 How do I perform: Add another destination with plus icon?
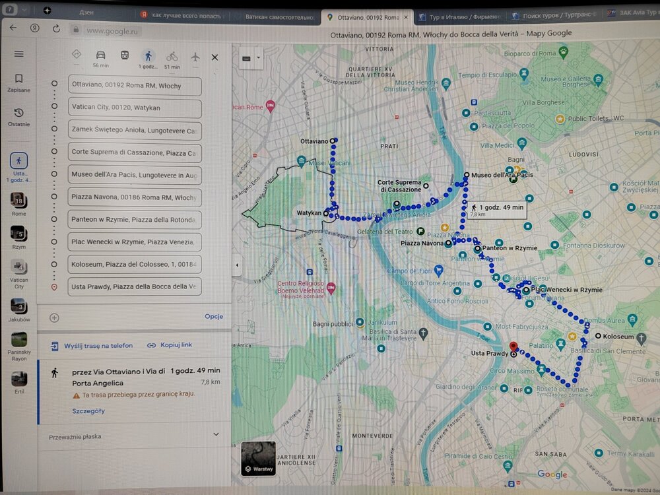click(54, 318)
